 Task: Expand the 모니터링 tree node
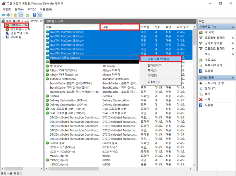pyautogui.click(x=3, y=37)
